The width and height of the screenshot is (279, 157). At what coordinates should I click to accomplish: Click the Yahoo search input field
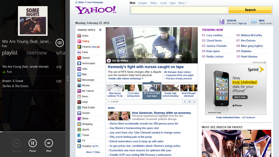click(179, 10)
